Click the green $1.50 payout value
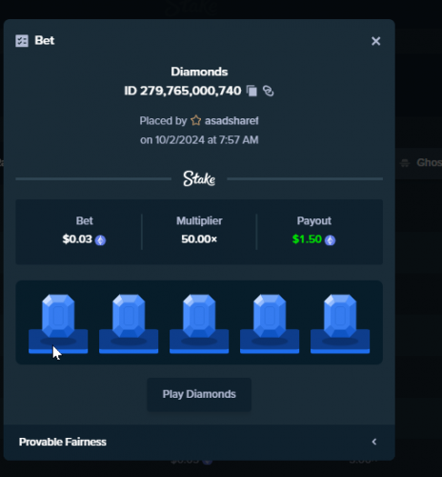The width and height of the screenshot is (442, 477). tap(307, 239)
